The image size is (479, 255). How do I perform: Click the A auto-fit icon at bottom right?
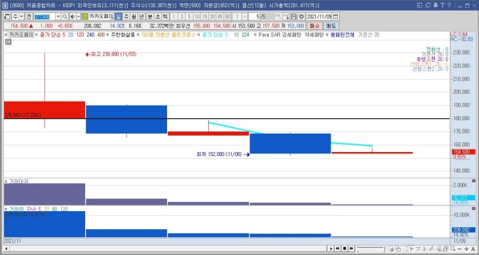click(473, 249)
